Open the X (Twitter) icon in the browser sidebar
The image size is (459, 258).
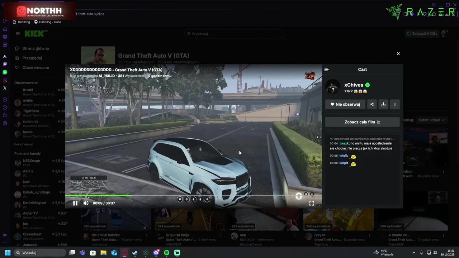(5, 88)
